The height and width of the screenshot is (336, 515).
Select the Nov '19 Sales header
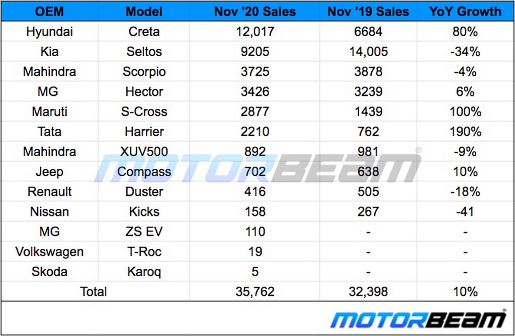click(369, 12)
